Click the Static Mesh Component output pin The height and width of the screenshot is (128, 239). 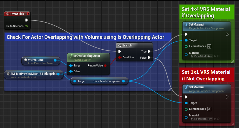tap(124, 81)
